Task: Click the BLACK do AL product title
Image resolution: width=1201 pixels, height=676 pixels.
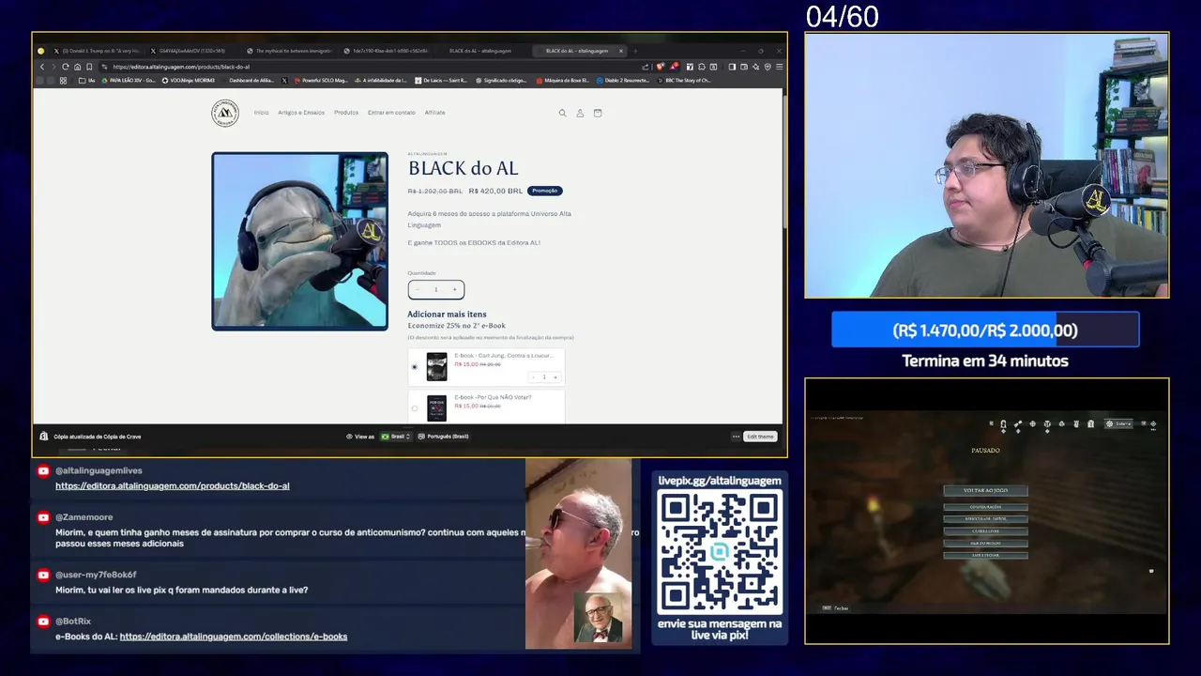Action: pyautogui.click(x=463, y=168)
